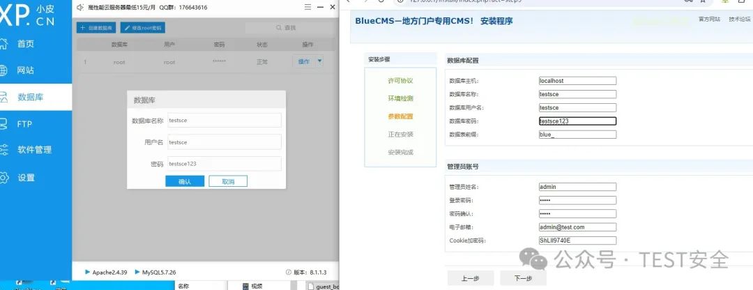Viewport: 753px width, 290px height.
Task: Click the 数据库密码 field in BlueCMS installer
Action: [x=577, y=121]
